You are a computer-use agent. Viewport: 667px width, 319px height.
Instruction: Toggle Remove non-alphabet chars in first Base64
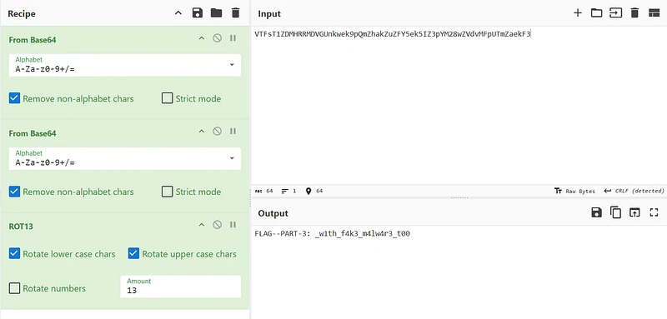pos(14,98)
